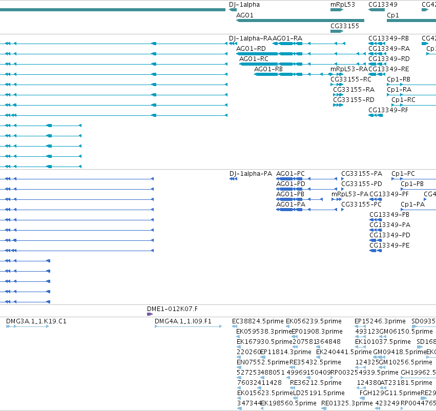Open the CG13349-RE transcript label

(x=389, y=69)
